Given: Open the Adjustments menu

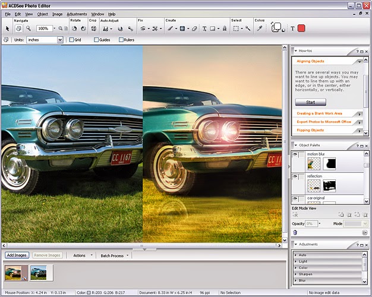Looking at the screenshot, I should [x=77, y=14].
